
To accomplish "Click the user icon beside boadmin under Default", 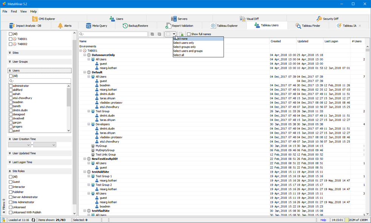I will click(97, 85).
